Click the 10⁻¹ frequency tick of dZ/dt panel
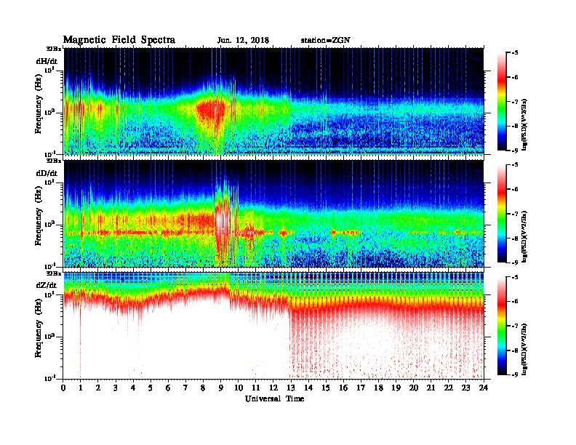 coord(50,378)
